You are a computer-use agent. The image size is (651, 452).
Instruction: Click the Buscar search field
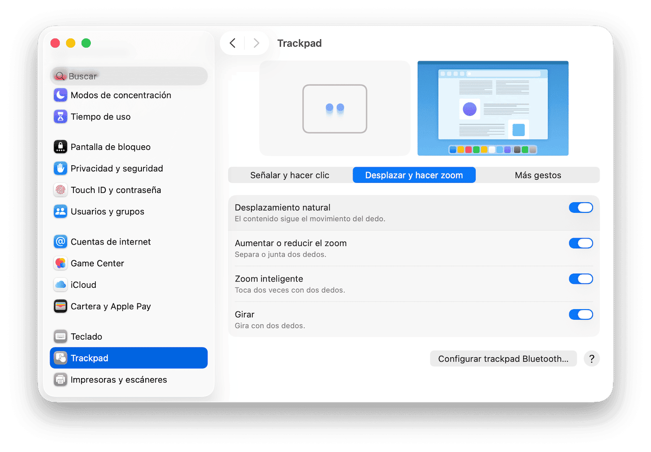click(129, 76)
